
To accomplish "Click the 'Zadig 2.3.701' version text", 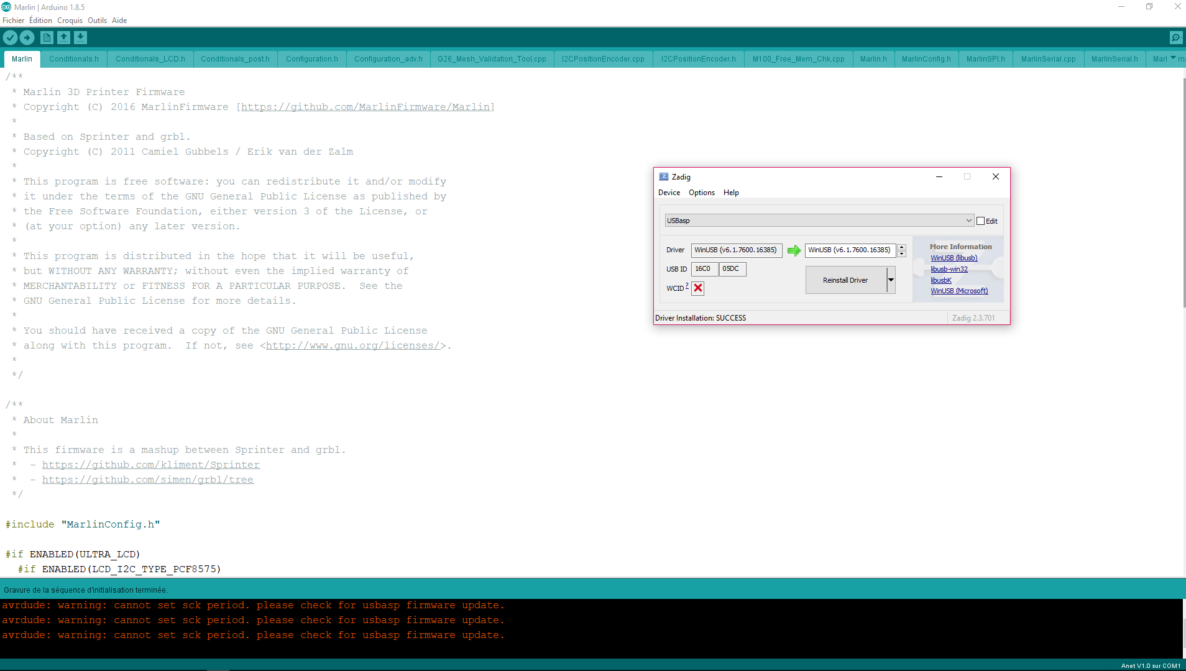I will pyautogui.click(x=973, y=318).
